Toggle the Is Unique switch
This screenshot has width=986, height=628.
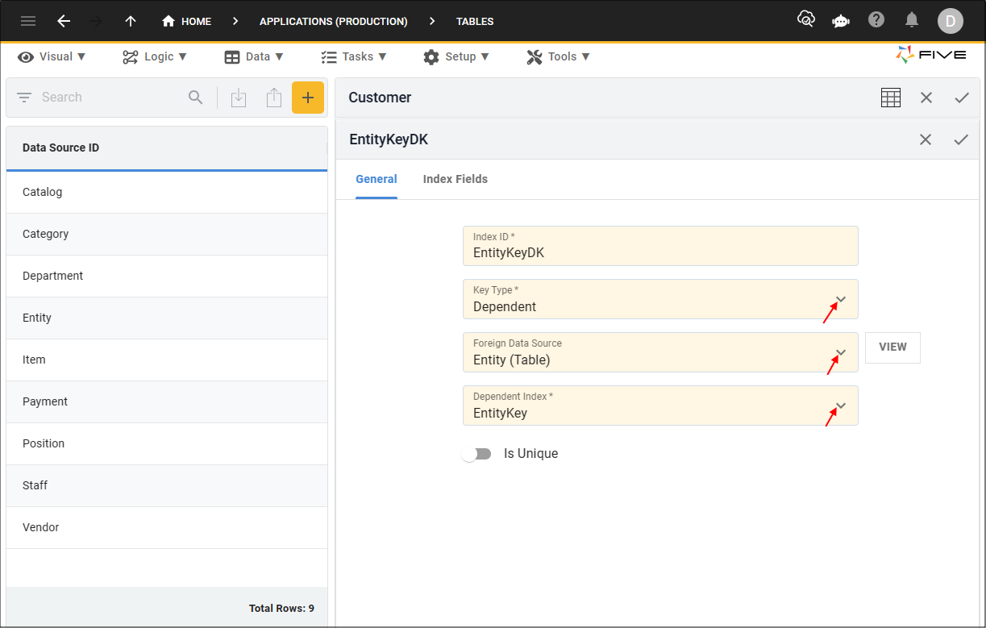point(476,454)
